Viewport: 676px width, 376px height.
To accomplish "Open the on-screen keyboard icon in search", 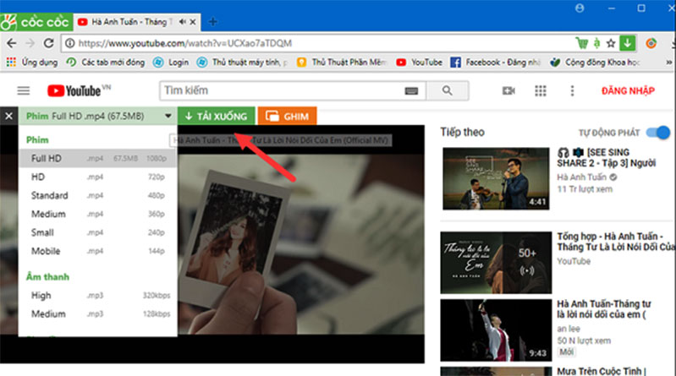I will (412, 90).
